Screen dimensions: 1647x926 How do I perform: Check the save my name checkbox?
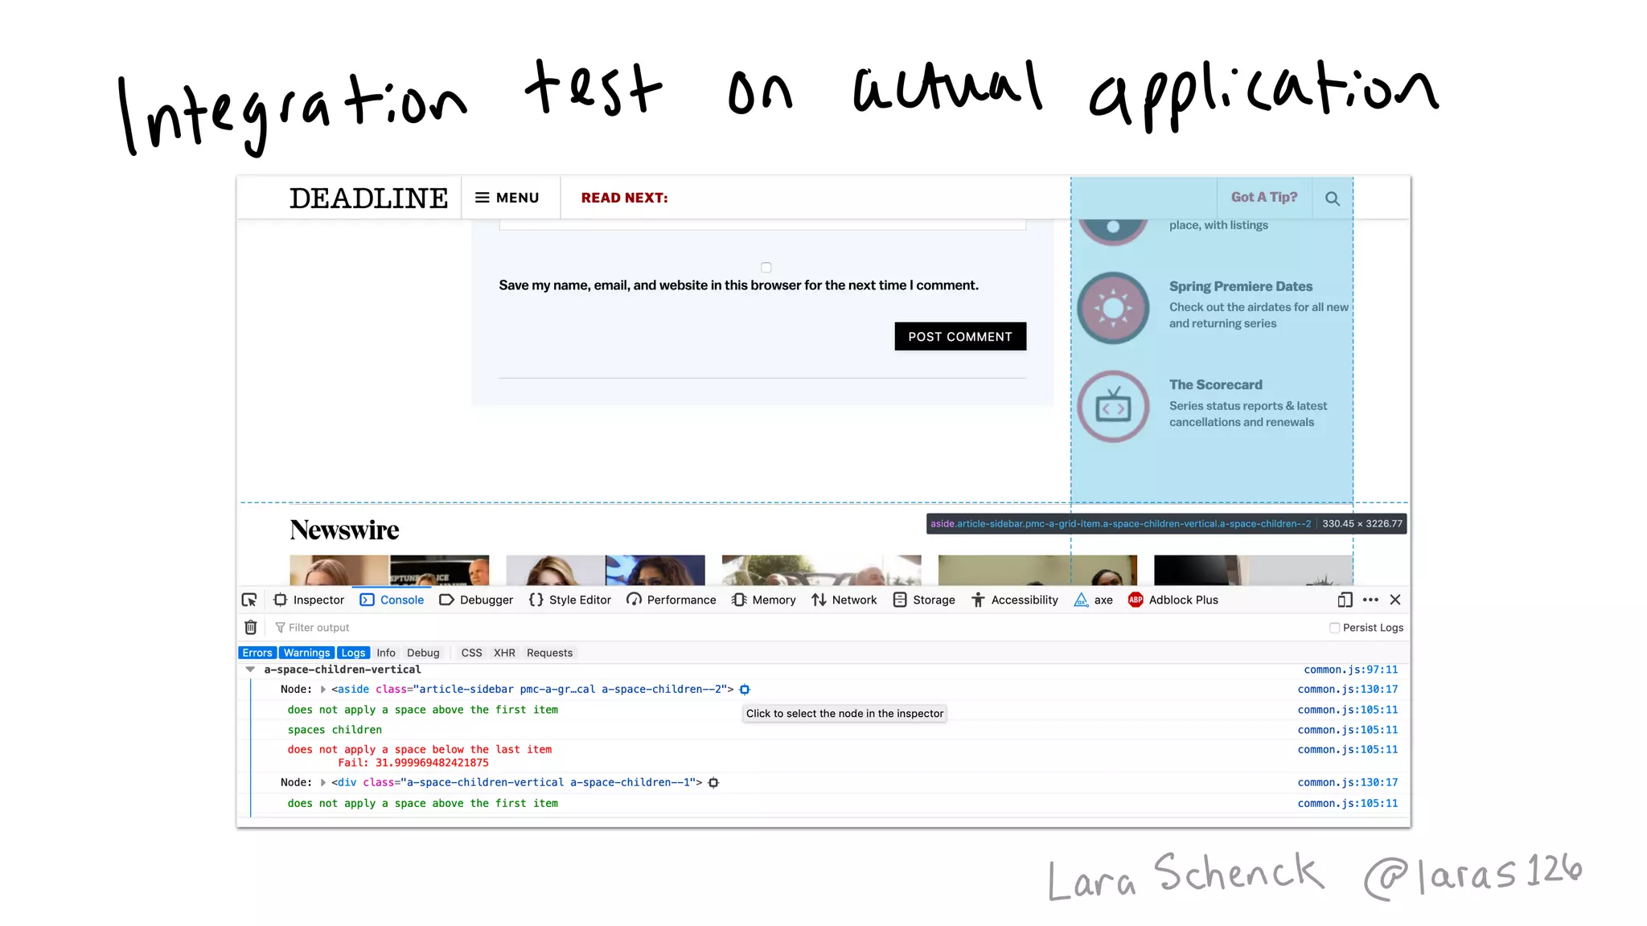point(766,268)
